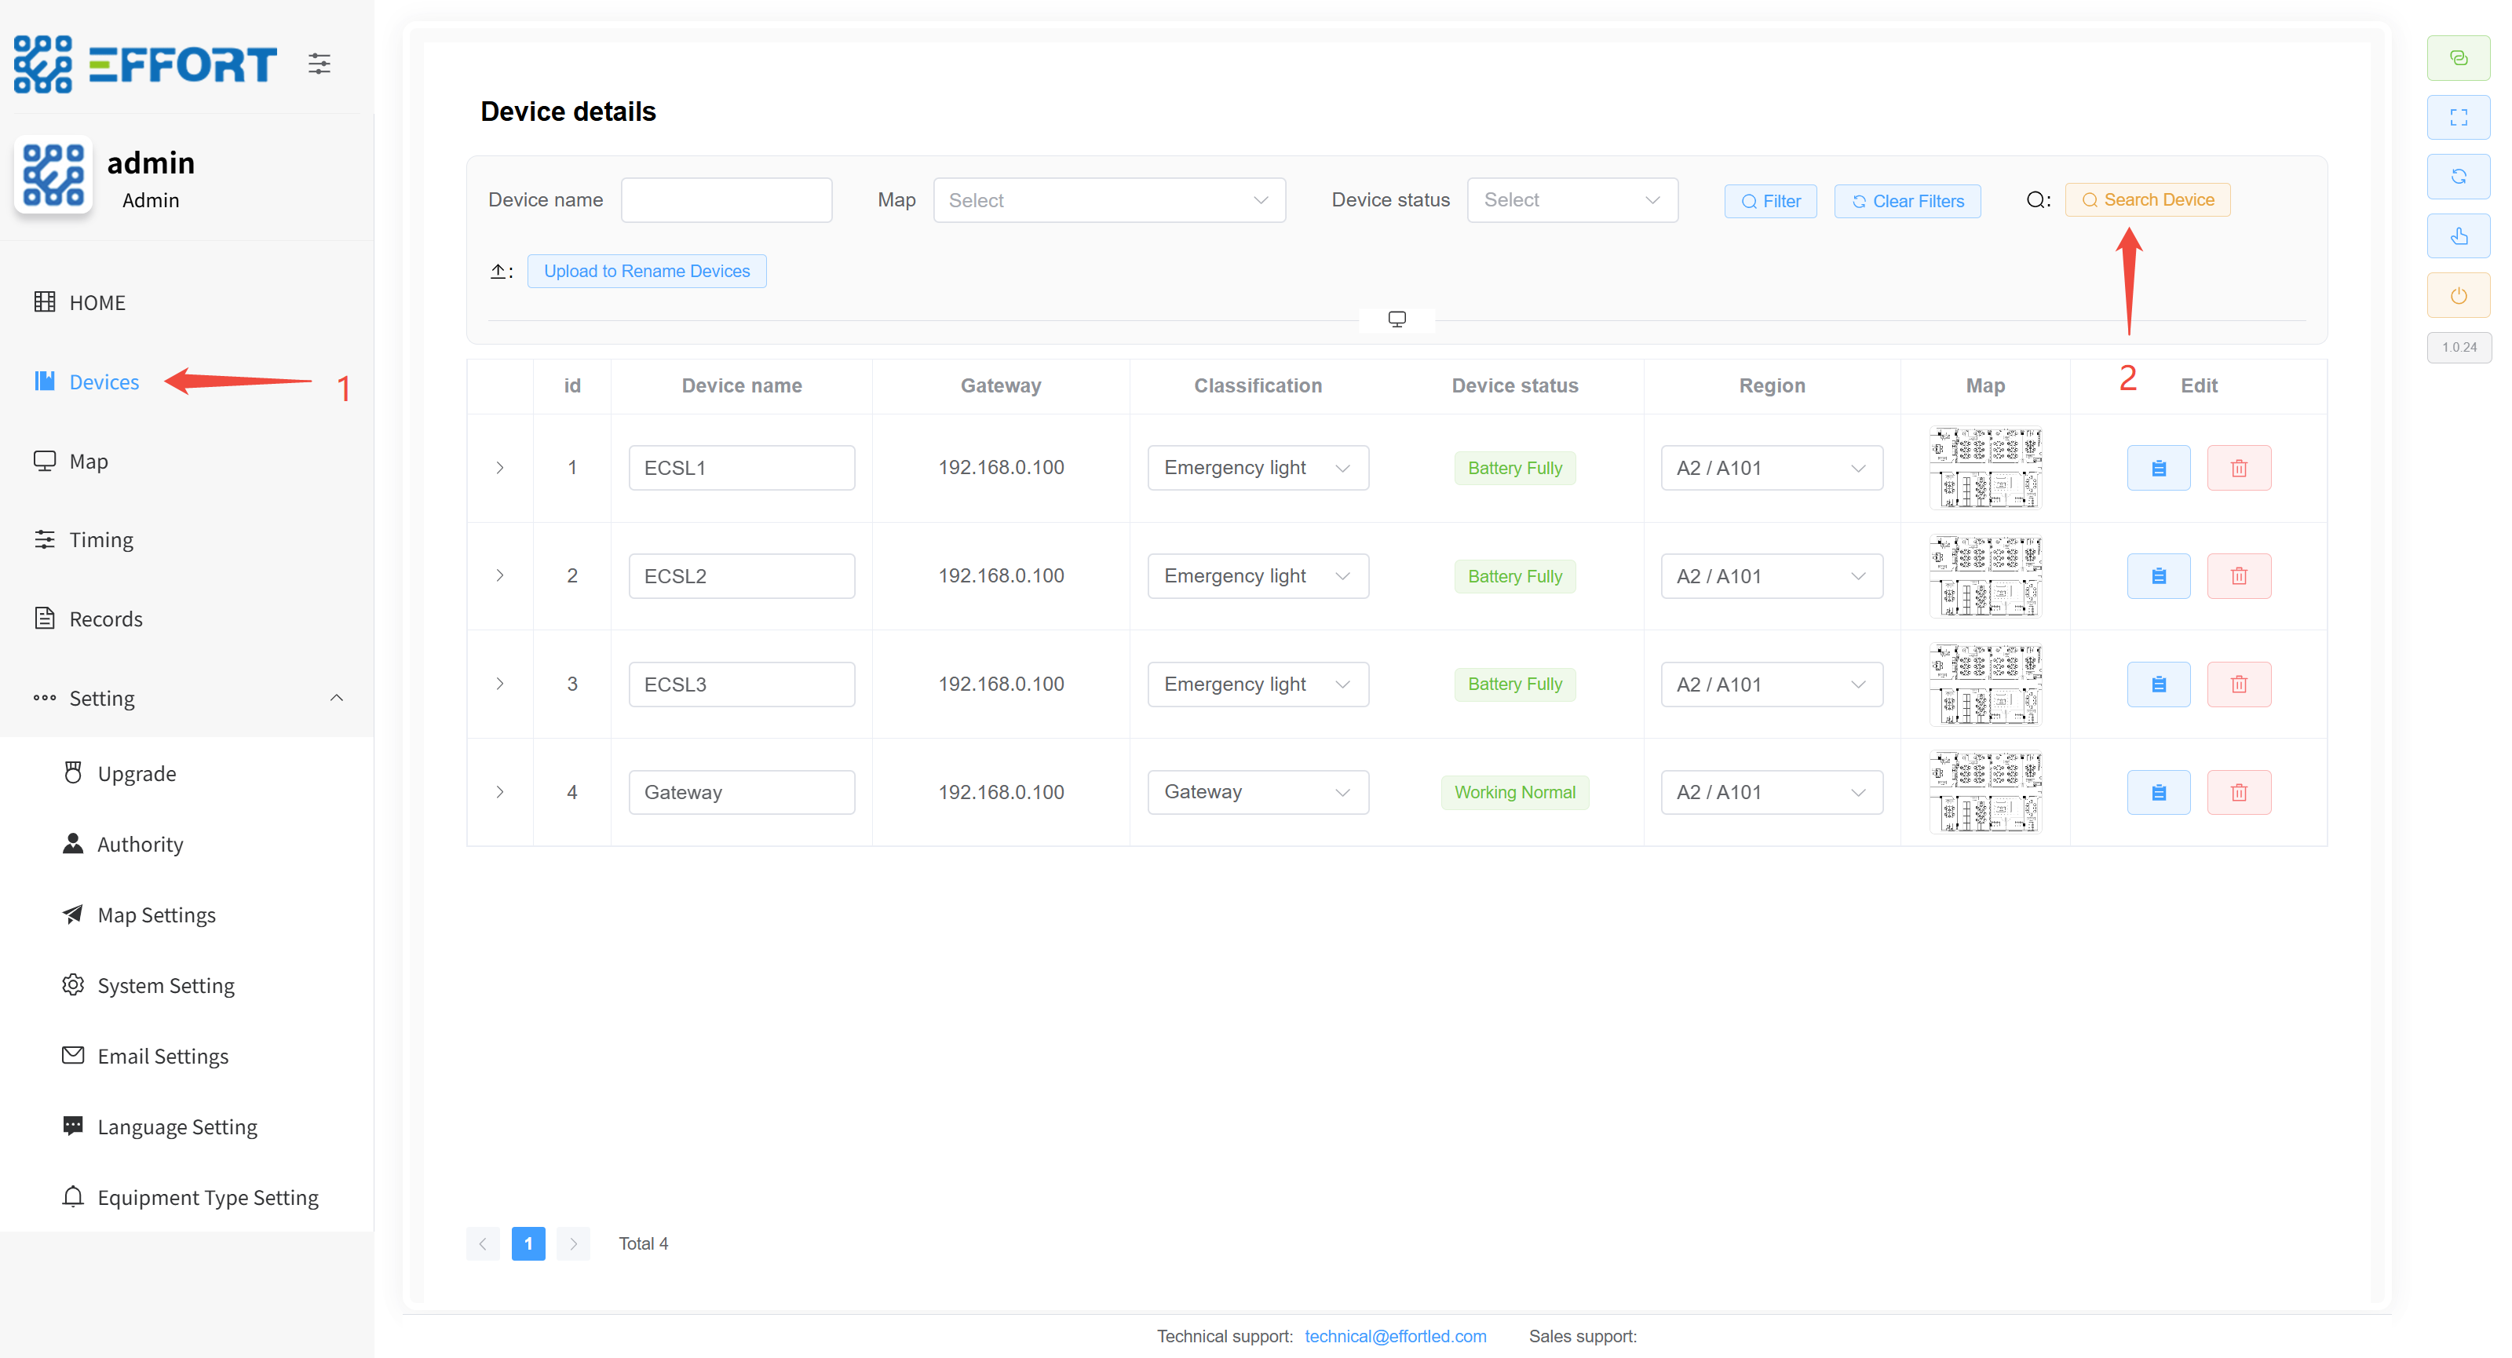Viewport: 2512px width, 1358px height.
Task: Go to Map Settings in sidebar
Action: [156, 914]
